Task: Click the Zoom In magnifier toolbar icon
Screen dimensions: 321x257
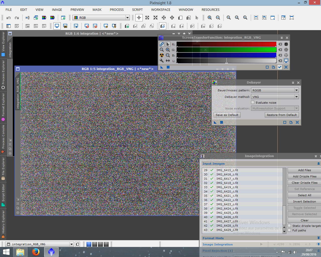Action: (x=210, y=18)
